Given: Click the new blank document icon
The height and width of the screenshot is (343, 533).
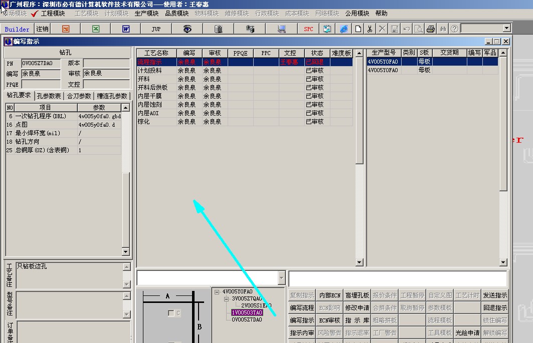Looking at the screenshot, I should 358,29.
